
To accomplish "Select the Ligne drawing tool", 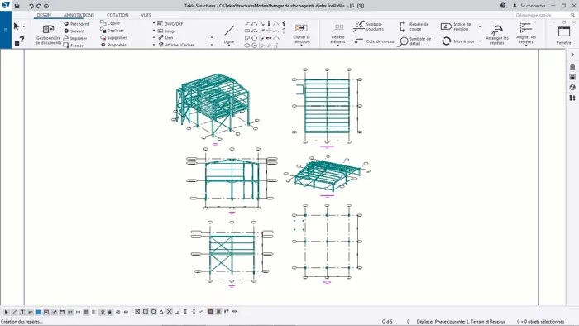I will click(x=229, y=34).
